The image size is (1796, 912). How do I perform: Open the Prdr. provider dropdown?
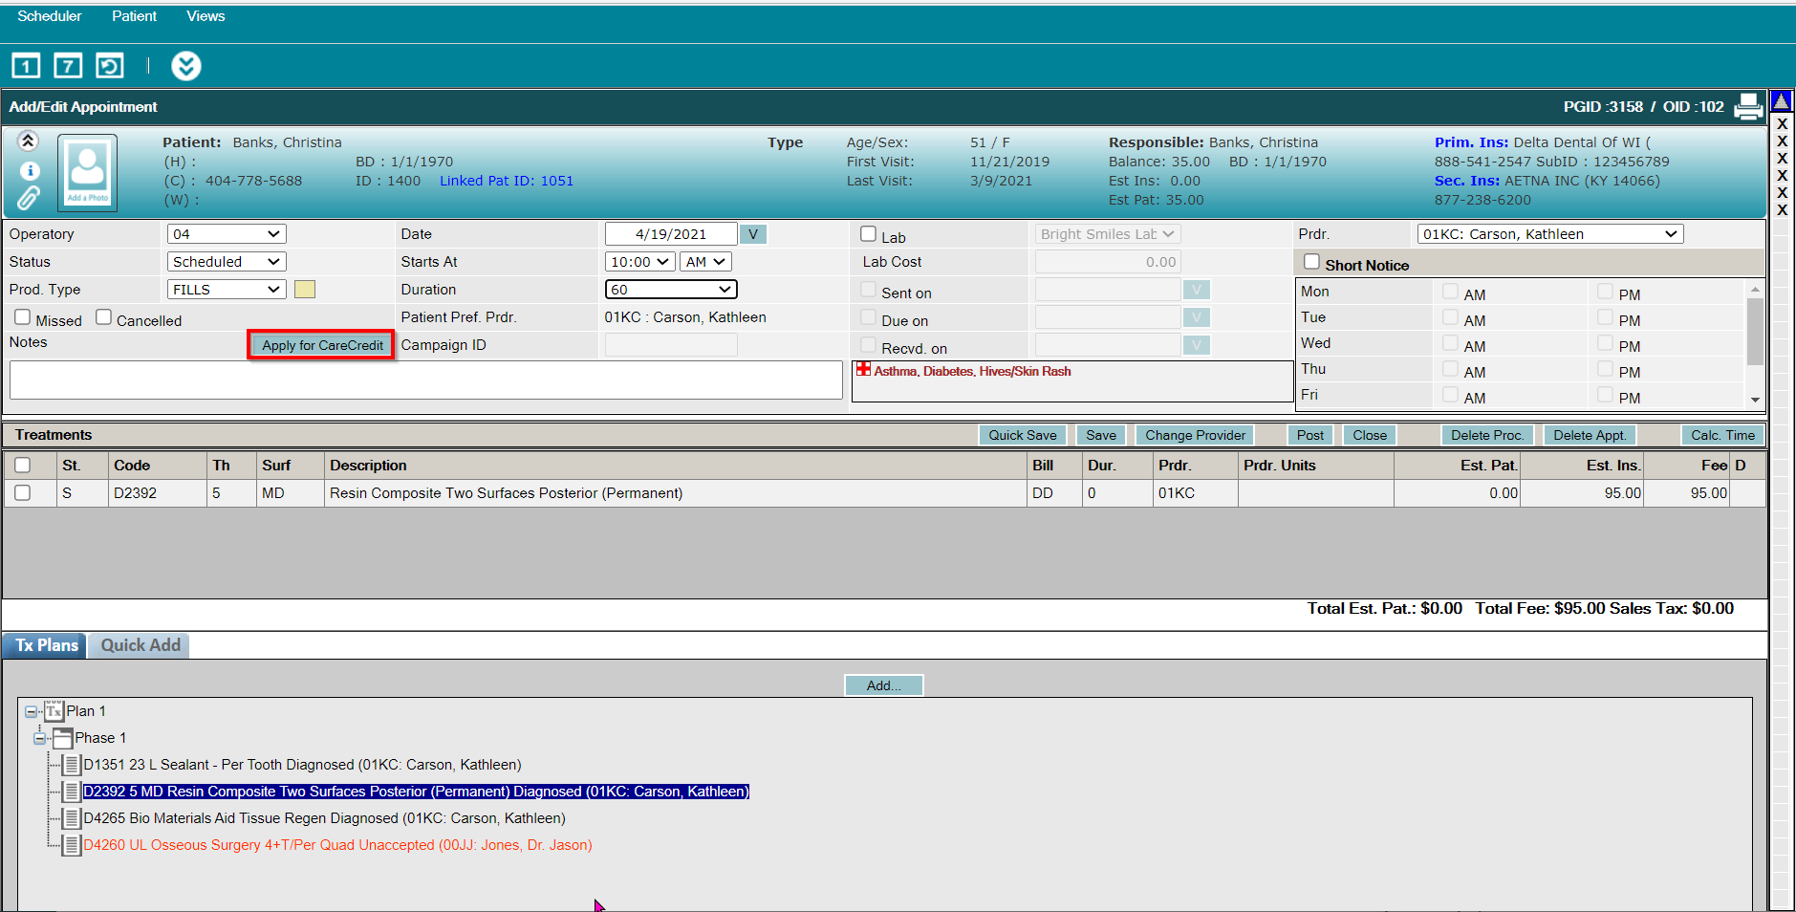point(1550,234)
